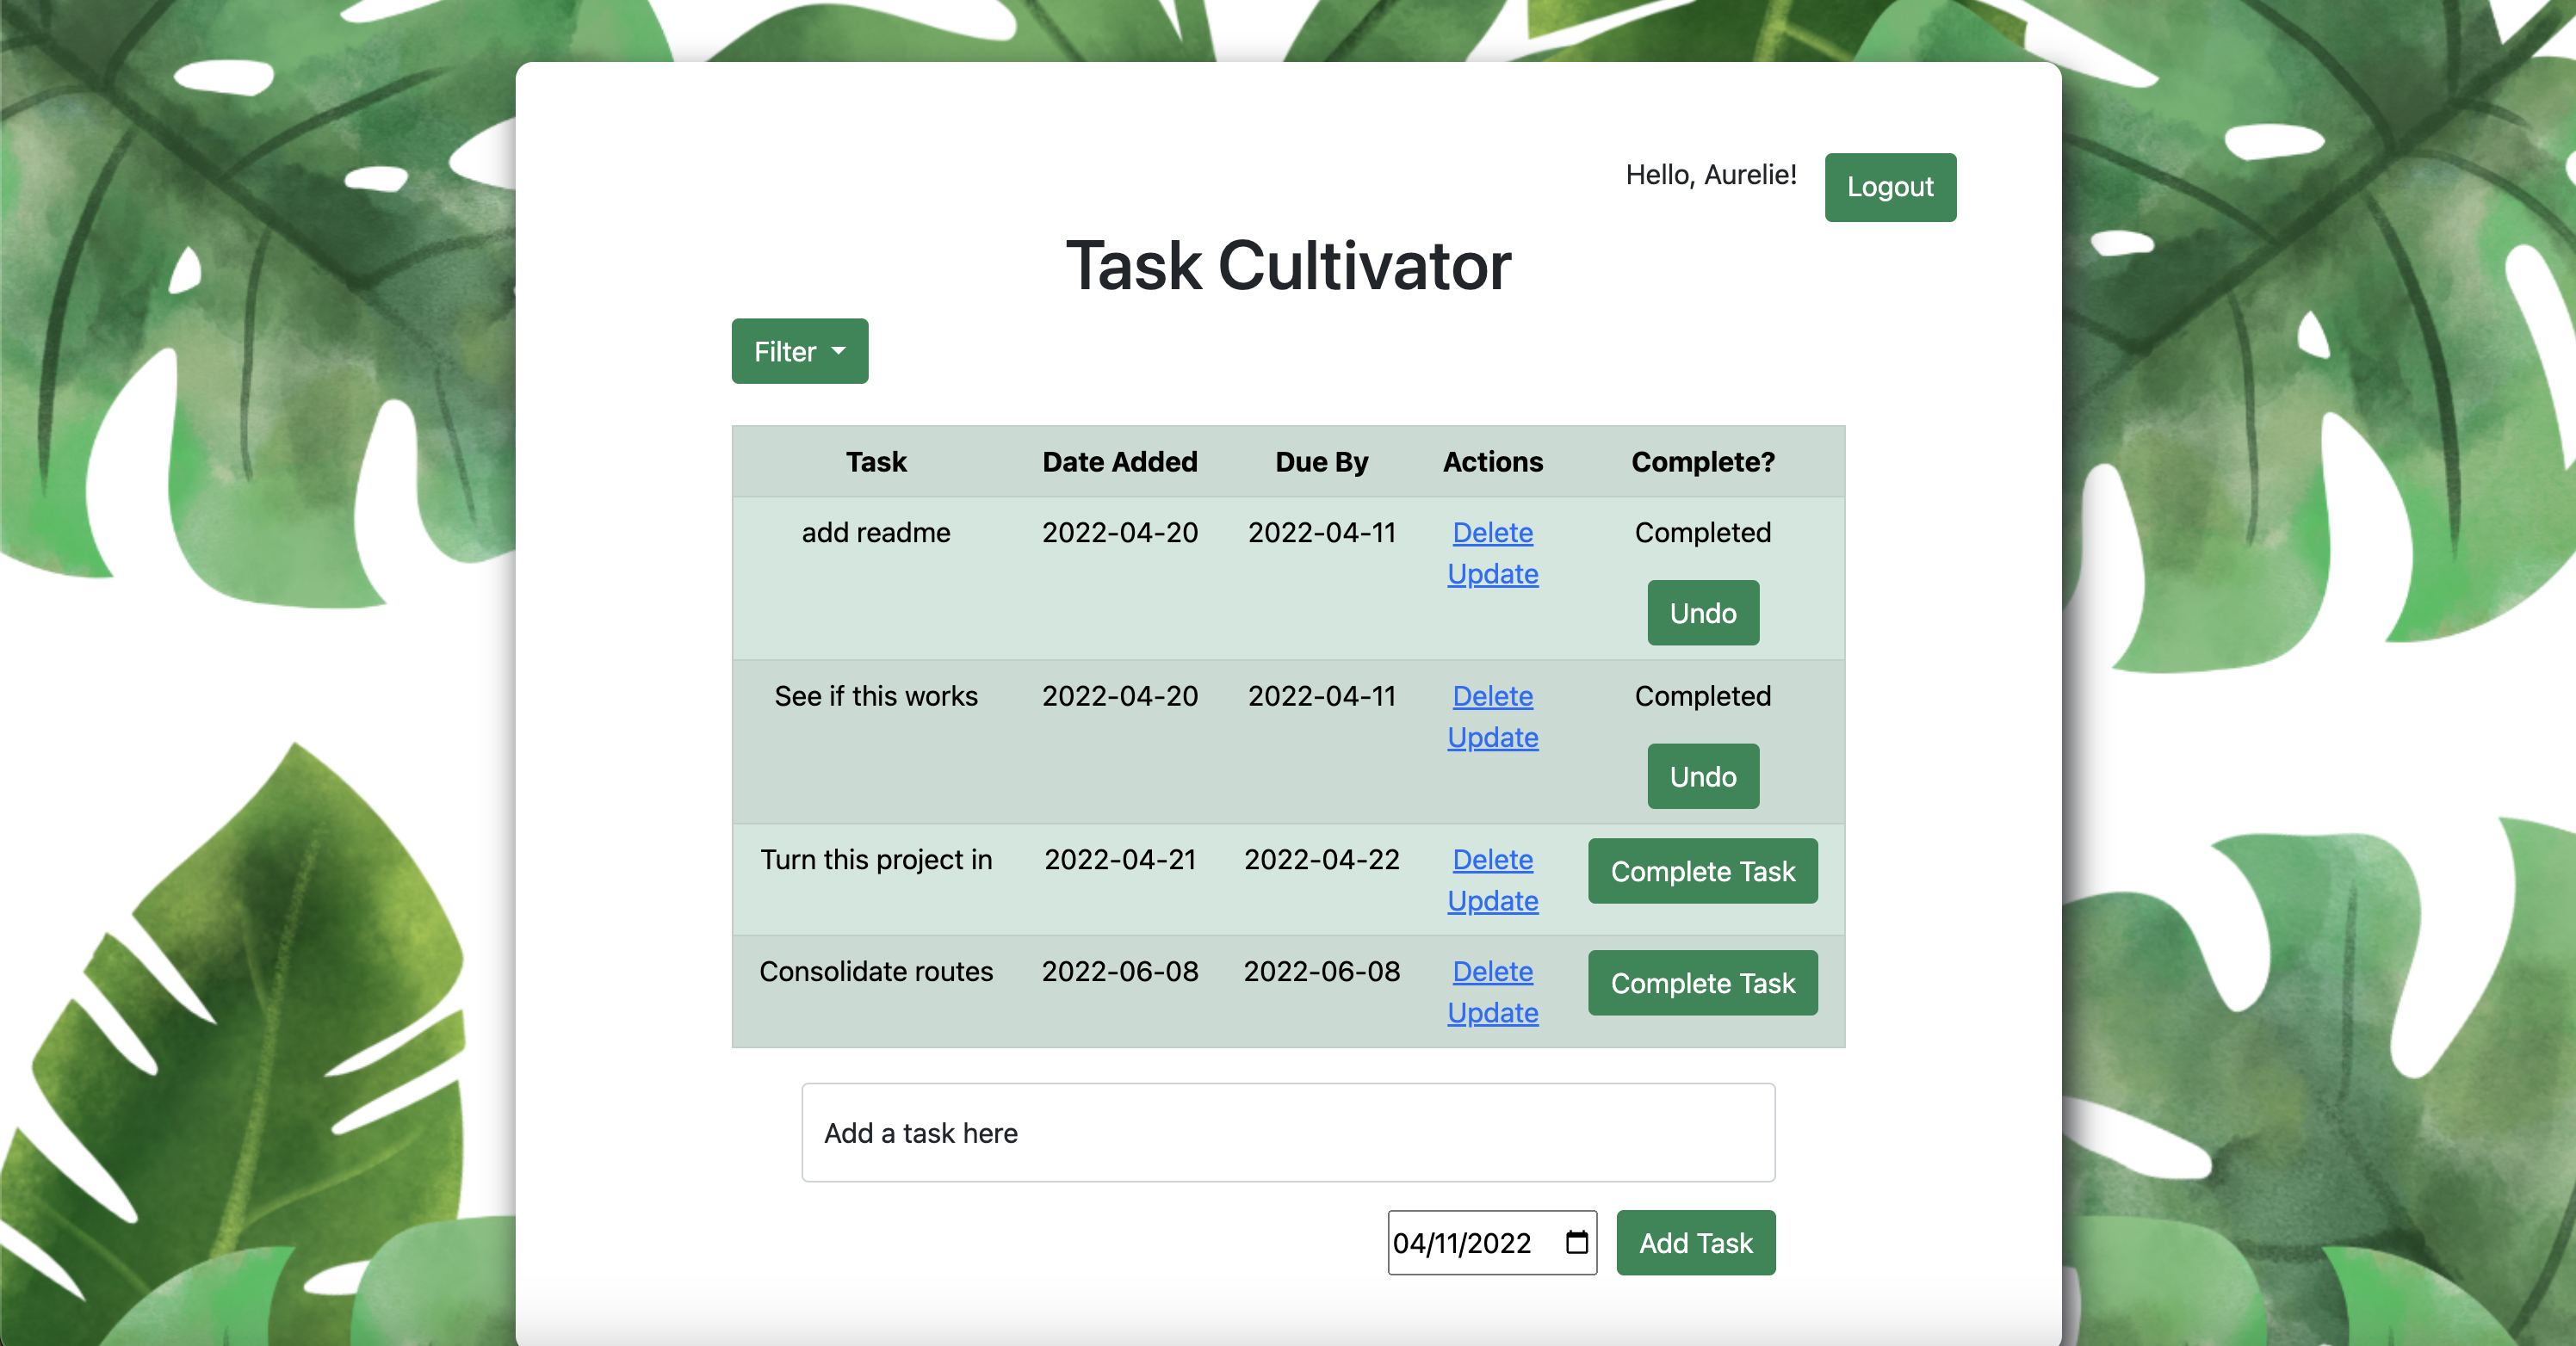Open the calendar picker icon in date field
2576x1346 pixels.
pyautogui.click(x=1576, y=1242)
